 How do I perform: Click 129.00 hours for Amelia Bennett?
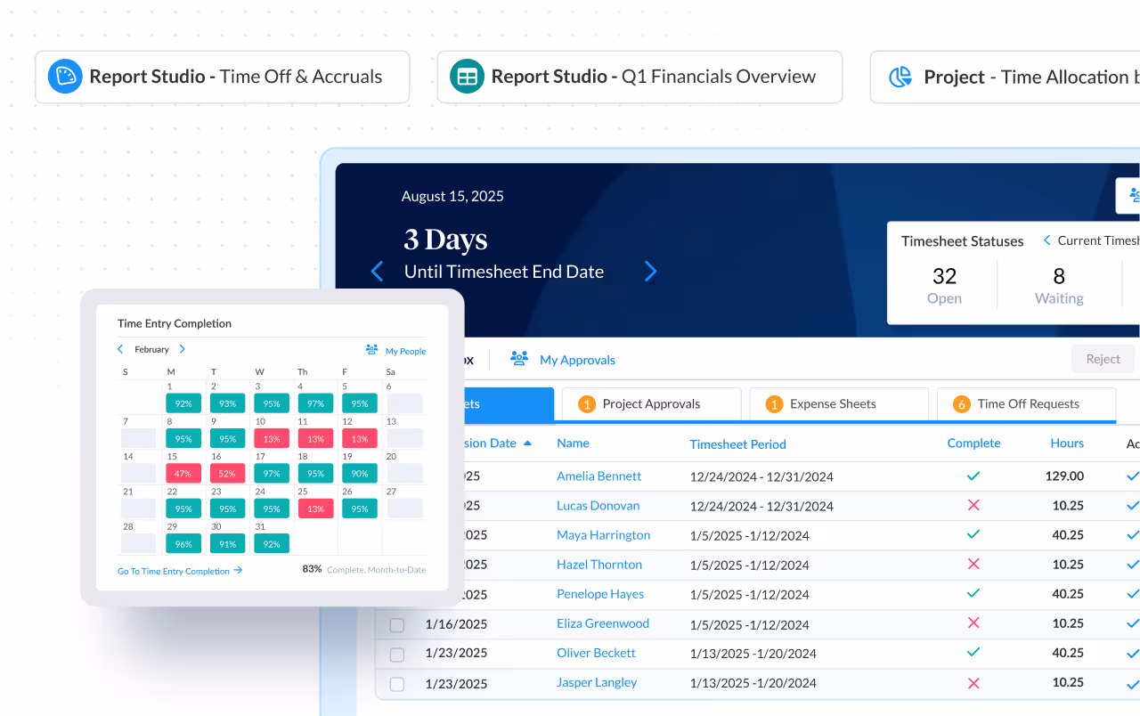(1064, 476)
